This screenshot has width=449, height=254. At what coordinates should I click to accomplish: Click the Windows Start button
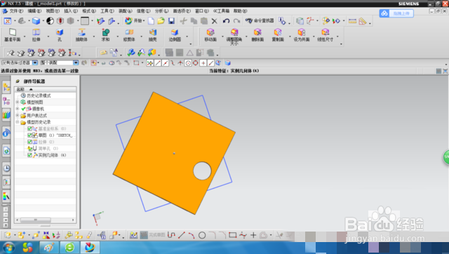[8, 248]
